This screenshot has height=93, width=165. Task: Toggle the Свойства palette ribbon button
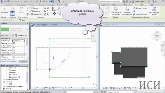pos(13,13)
